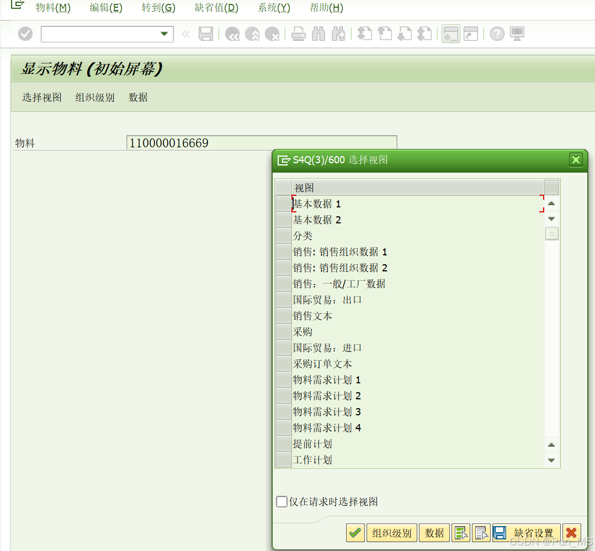Viewport: 595px width, 551px height.
Task: Click the 物料 number input field
Action: click(x=262, y=143)
